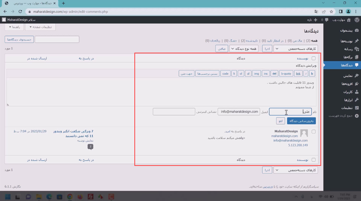Select the Trash (زباله‌دان) filter
The width and height of the screenshot is (361, 201).
[215, 41]
